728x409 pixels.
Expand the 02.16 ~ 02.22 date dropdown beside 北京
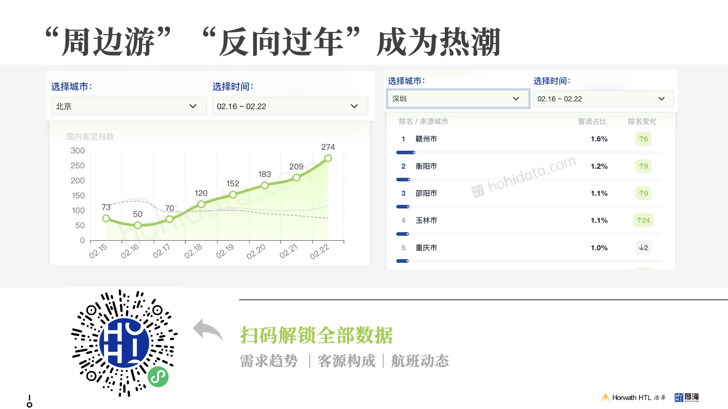click(x=290, y=106)
